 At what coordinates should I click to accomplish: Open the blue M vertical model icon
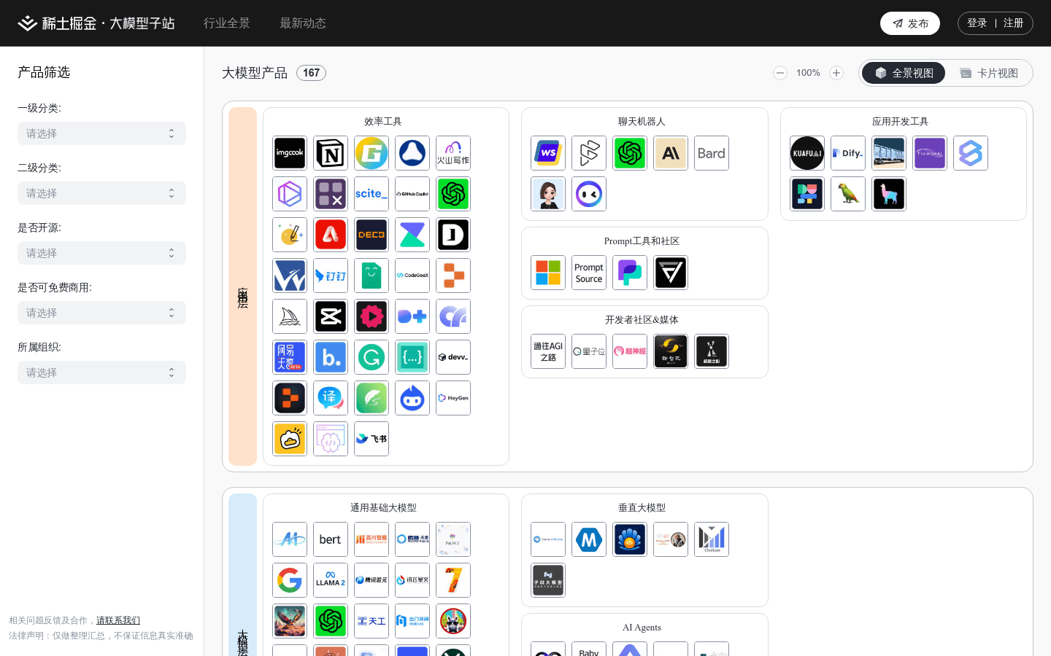coord(589,539)
